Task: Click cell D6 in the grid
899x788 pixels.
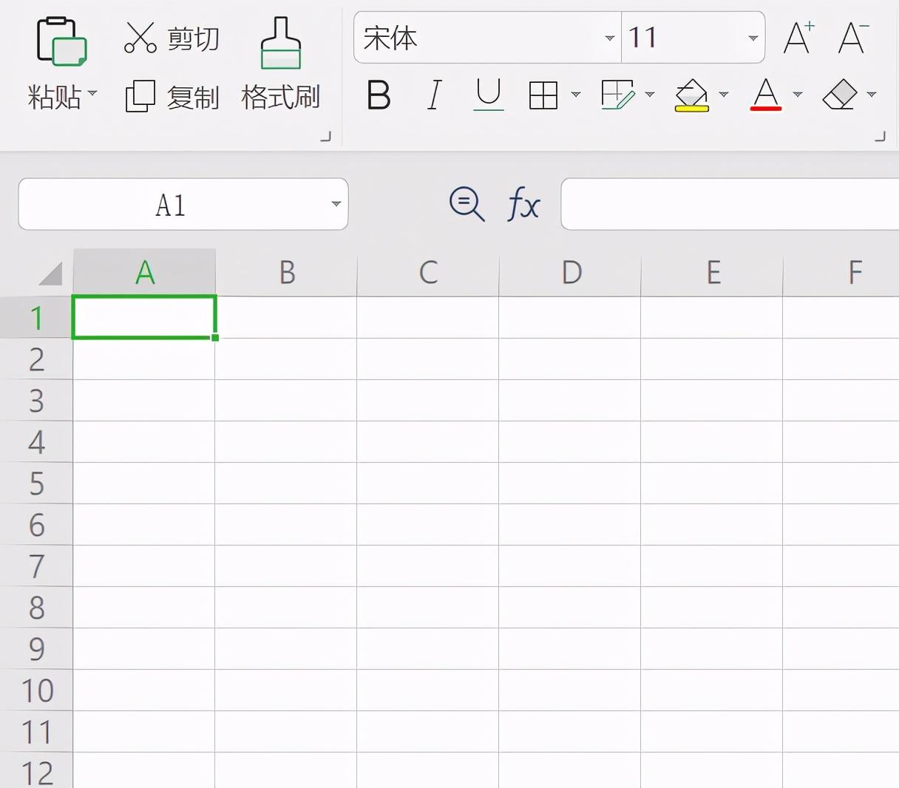Action: coord(570,525)
